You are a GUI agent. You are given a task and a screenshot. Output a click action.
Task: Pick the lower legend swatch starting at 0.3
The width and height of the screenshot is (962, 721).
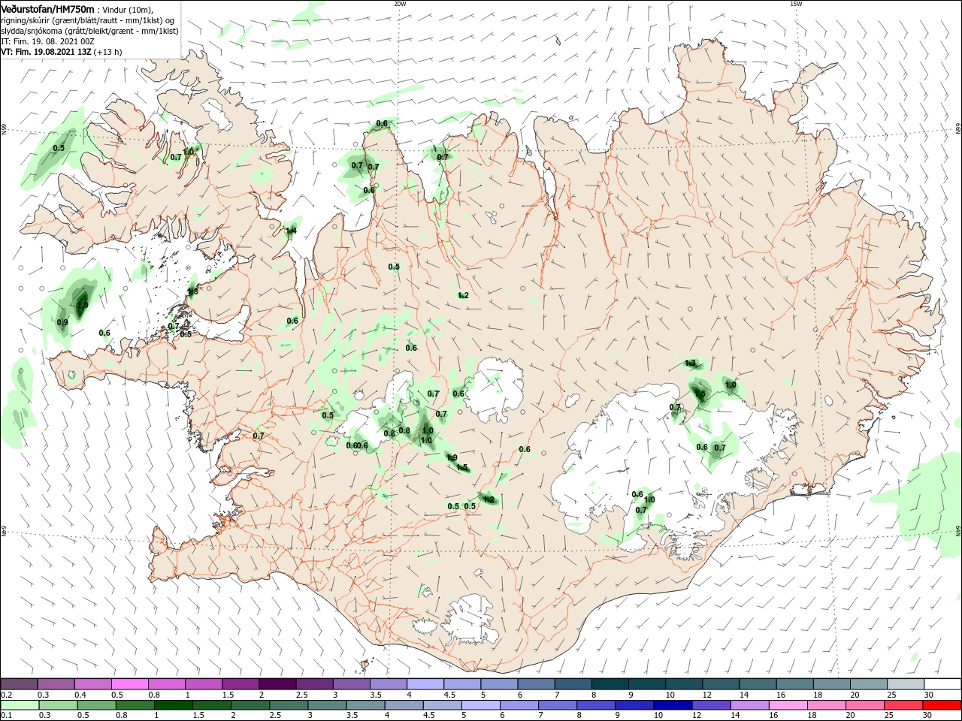point(58,705)
